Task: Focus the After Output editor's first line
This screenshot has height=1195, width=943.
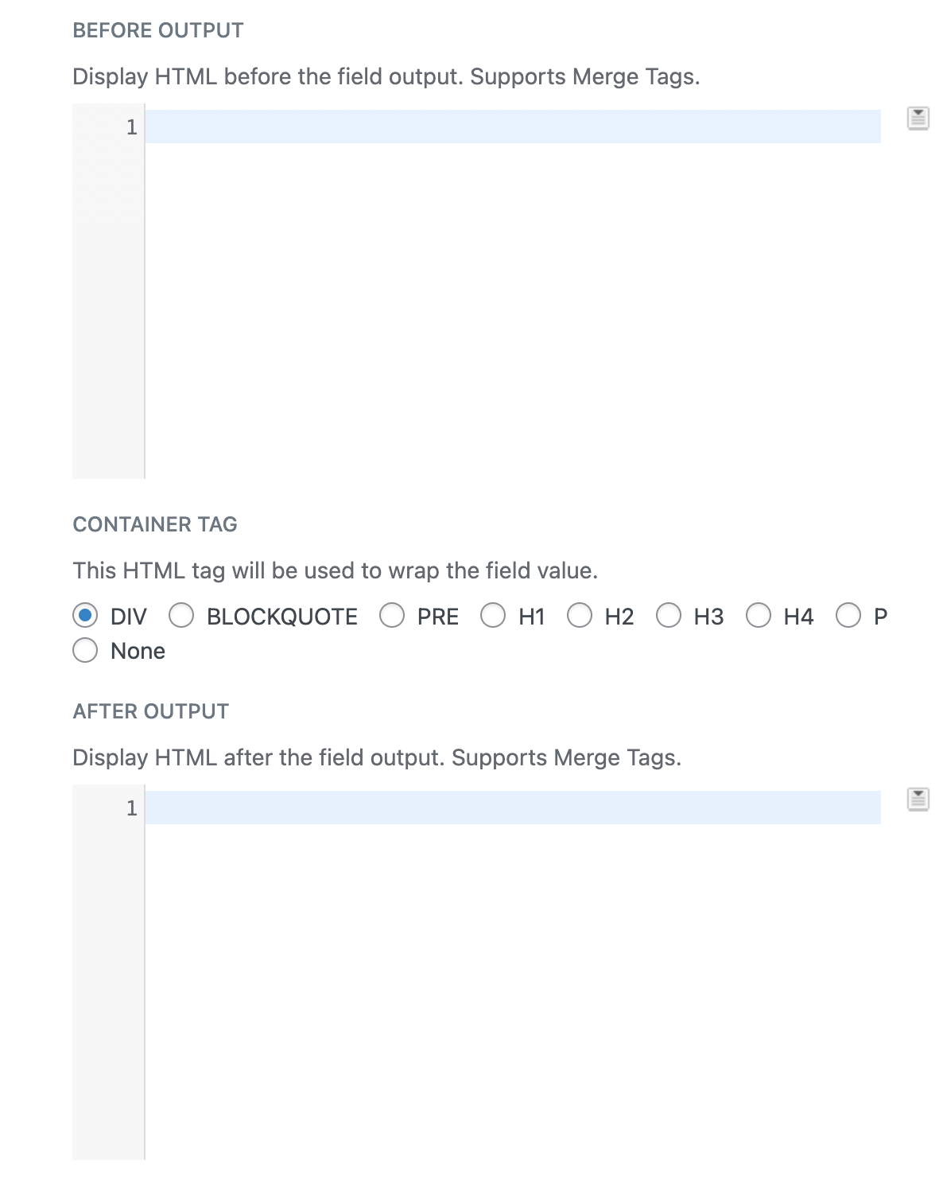Action: (x=512, y=808)
